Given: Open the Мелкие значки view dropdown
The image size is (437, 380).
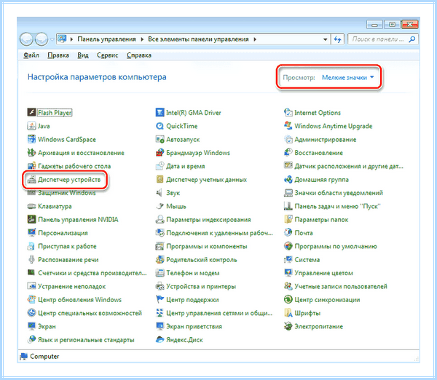Looking at the screenshot, I should point(348,77).
